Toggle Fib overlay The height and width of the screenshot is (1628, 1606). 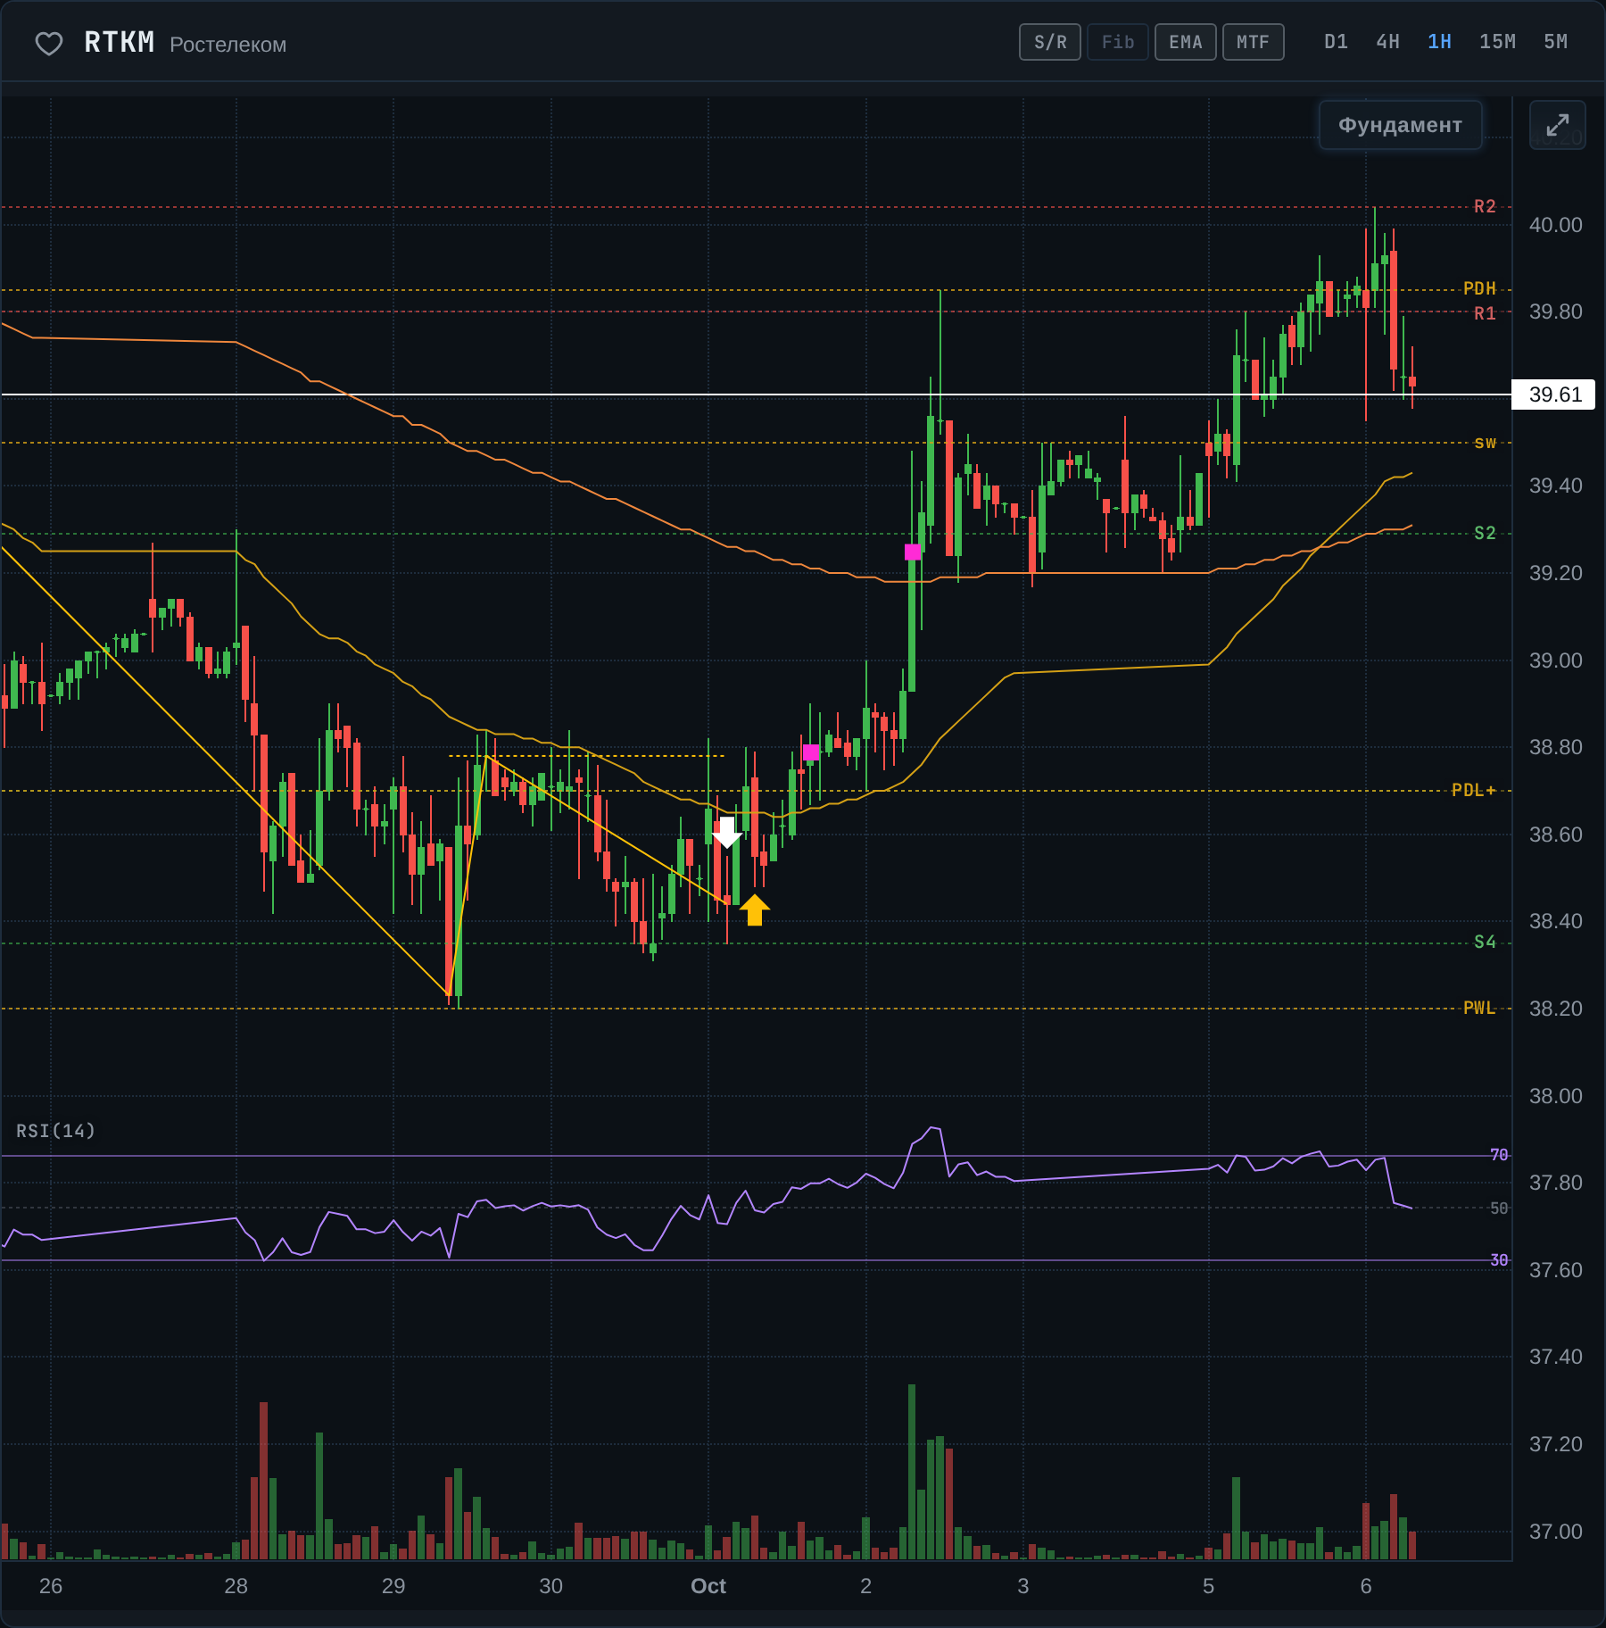[x=1117, y=42]
